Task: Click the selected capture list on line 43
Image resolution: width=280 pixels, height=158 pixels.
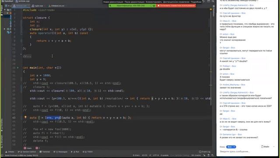Action: click(53, 118)
